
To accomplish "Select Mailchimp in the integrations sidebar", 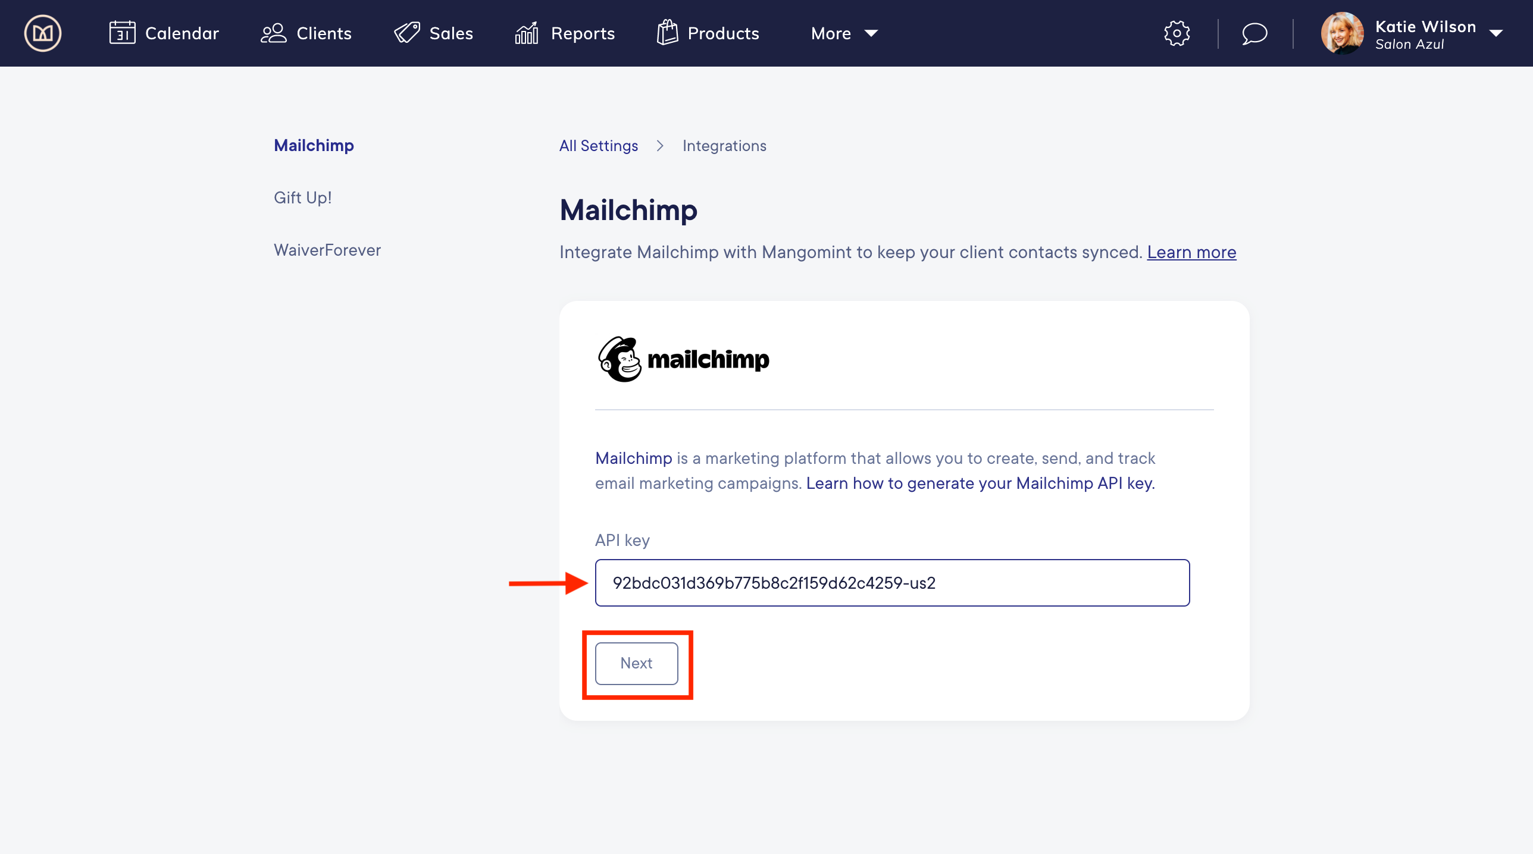I will [314, 145].
